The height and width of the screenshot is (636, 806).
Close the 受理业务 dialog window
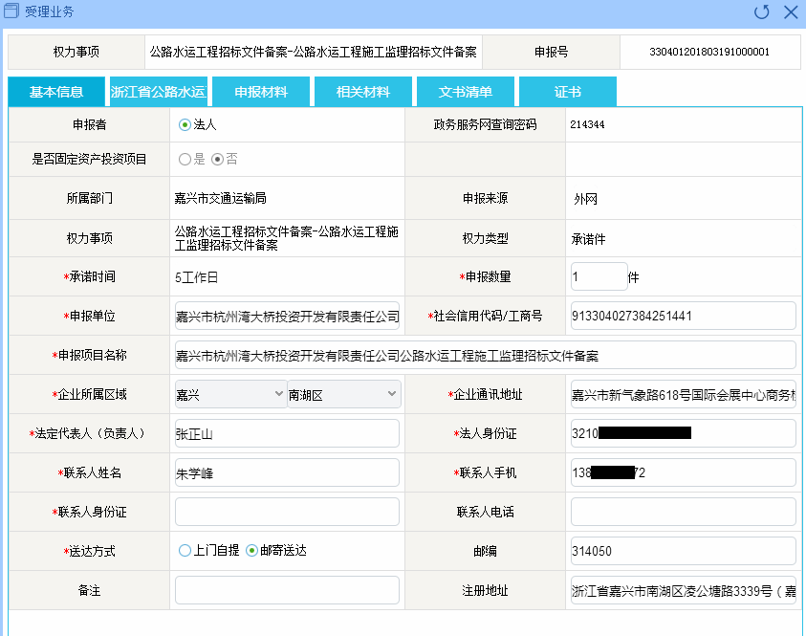coord(790,12)
